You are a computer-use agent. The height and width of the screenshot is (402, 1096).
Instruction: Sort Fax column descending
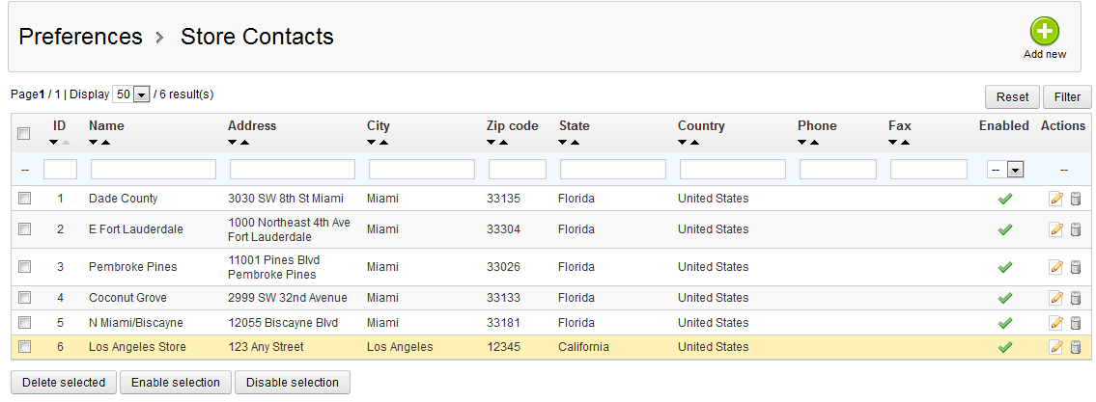pyautogui.click(x=893, y=143)
